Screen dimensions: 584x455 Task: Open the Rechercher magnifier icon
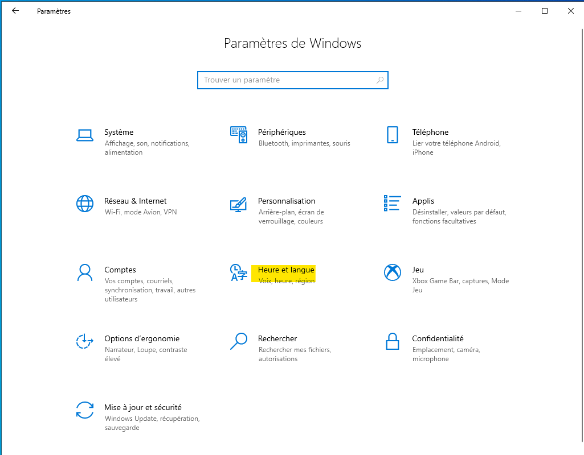(239, 341)
